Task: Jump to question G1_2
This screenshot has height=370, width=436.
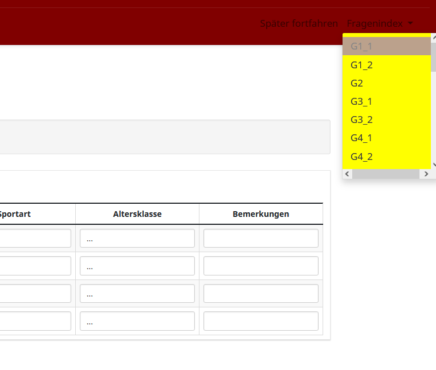Action: tap(361, 65)
